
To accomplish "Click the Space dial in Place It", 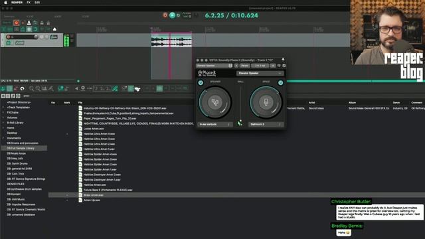I will [x=266, y=102].
